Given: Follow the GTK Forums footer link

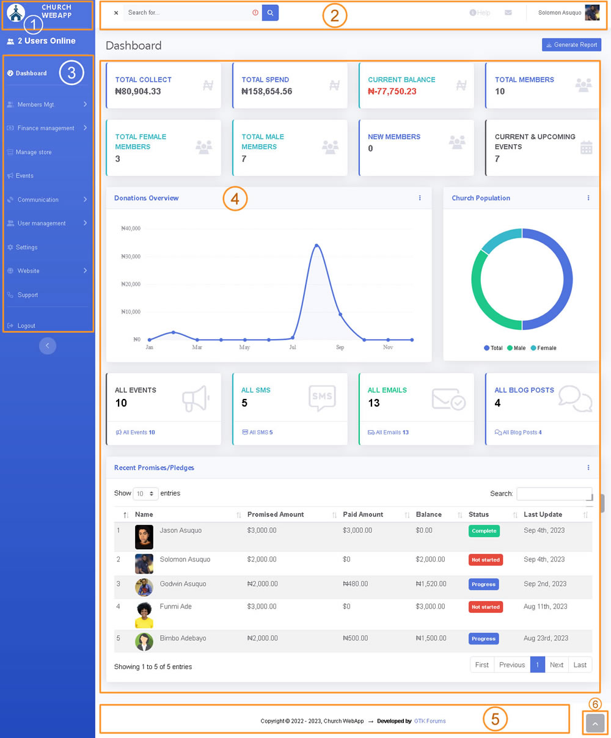Looking at the screenshot, I should point(430,721).
